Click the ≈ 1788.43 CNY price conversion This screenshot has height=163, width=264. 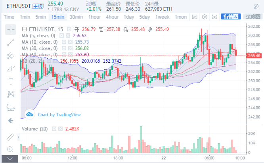[63, 10]
